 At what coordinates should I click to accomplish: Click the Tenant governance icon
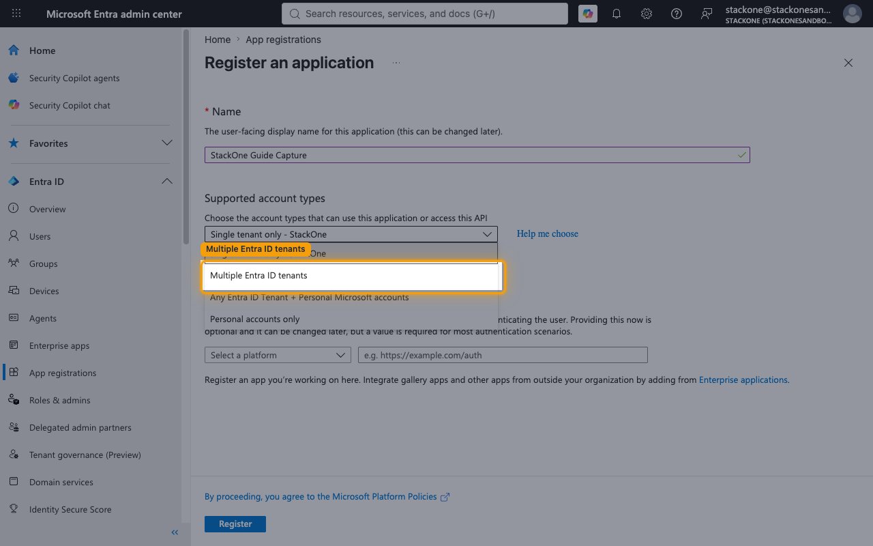pyautogui.click(x=14, y=455)
